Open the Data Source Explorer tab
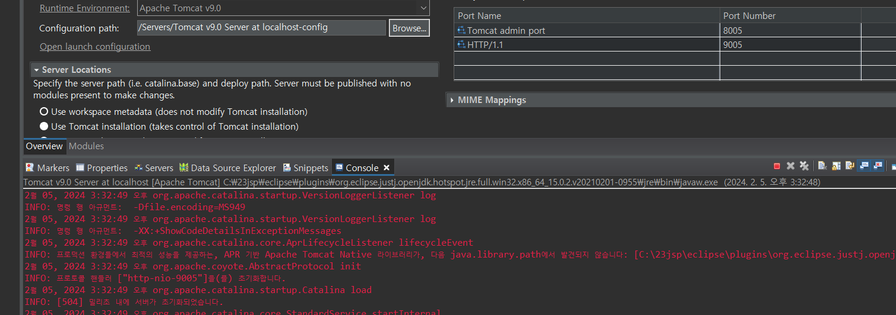The image size is (896, 315). 227,168
